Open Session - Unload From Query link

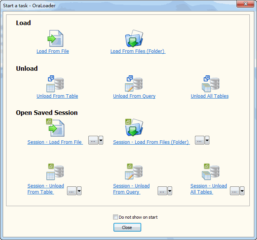(x=131, y=189)
